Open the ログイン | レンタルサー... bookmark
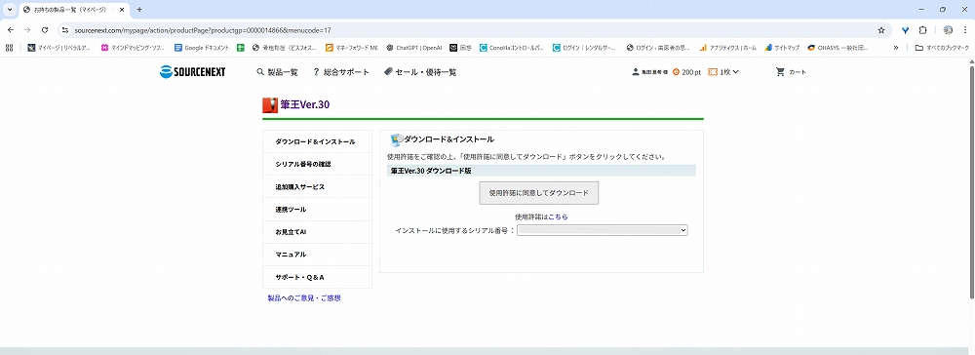 [x=585, y=47]
